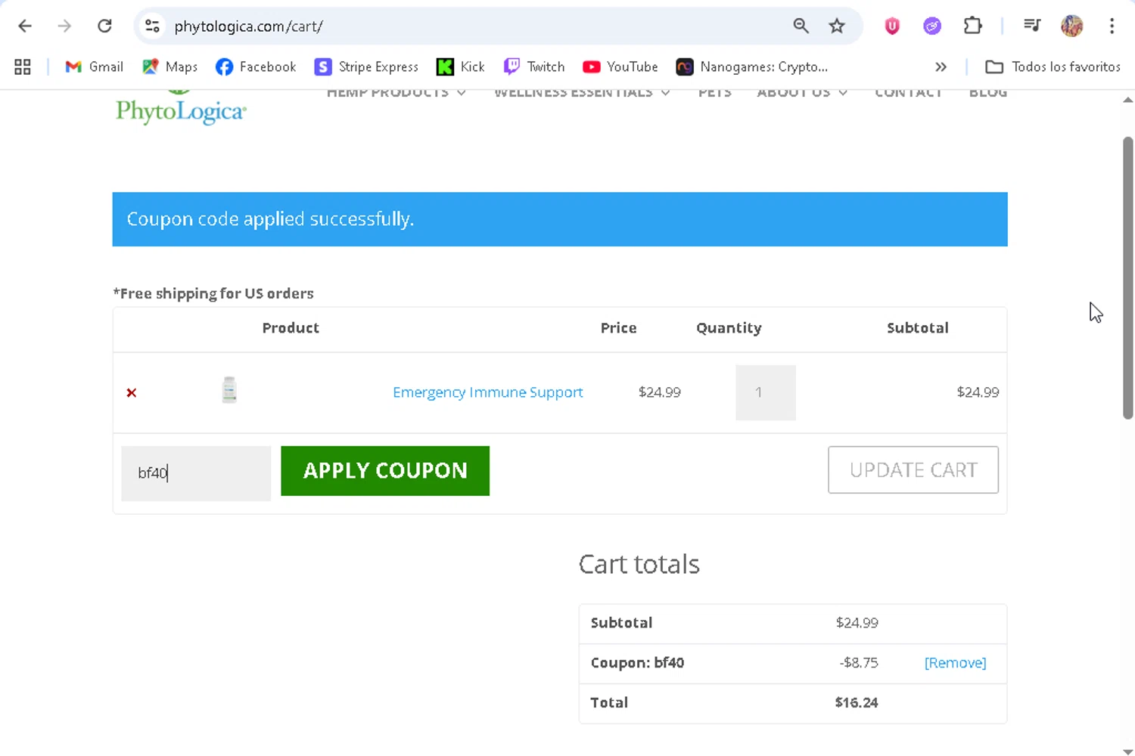Click the page vertical scrollbar thumb
The height and width of the screenshot is (756, 1135).
point(1127,277)
